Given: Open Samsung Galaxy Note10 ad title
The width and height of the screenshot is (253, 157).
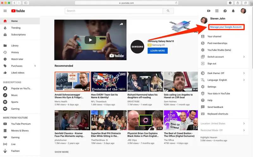Looking at the screenshot, I should tap(161, 41).
